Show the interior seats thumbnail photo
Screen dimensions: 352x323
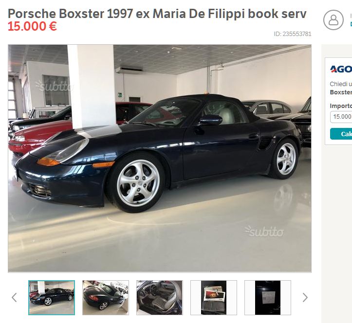160,298
